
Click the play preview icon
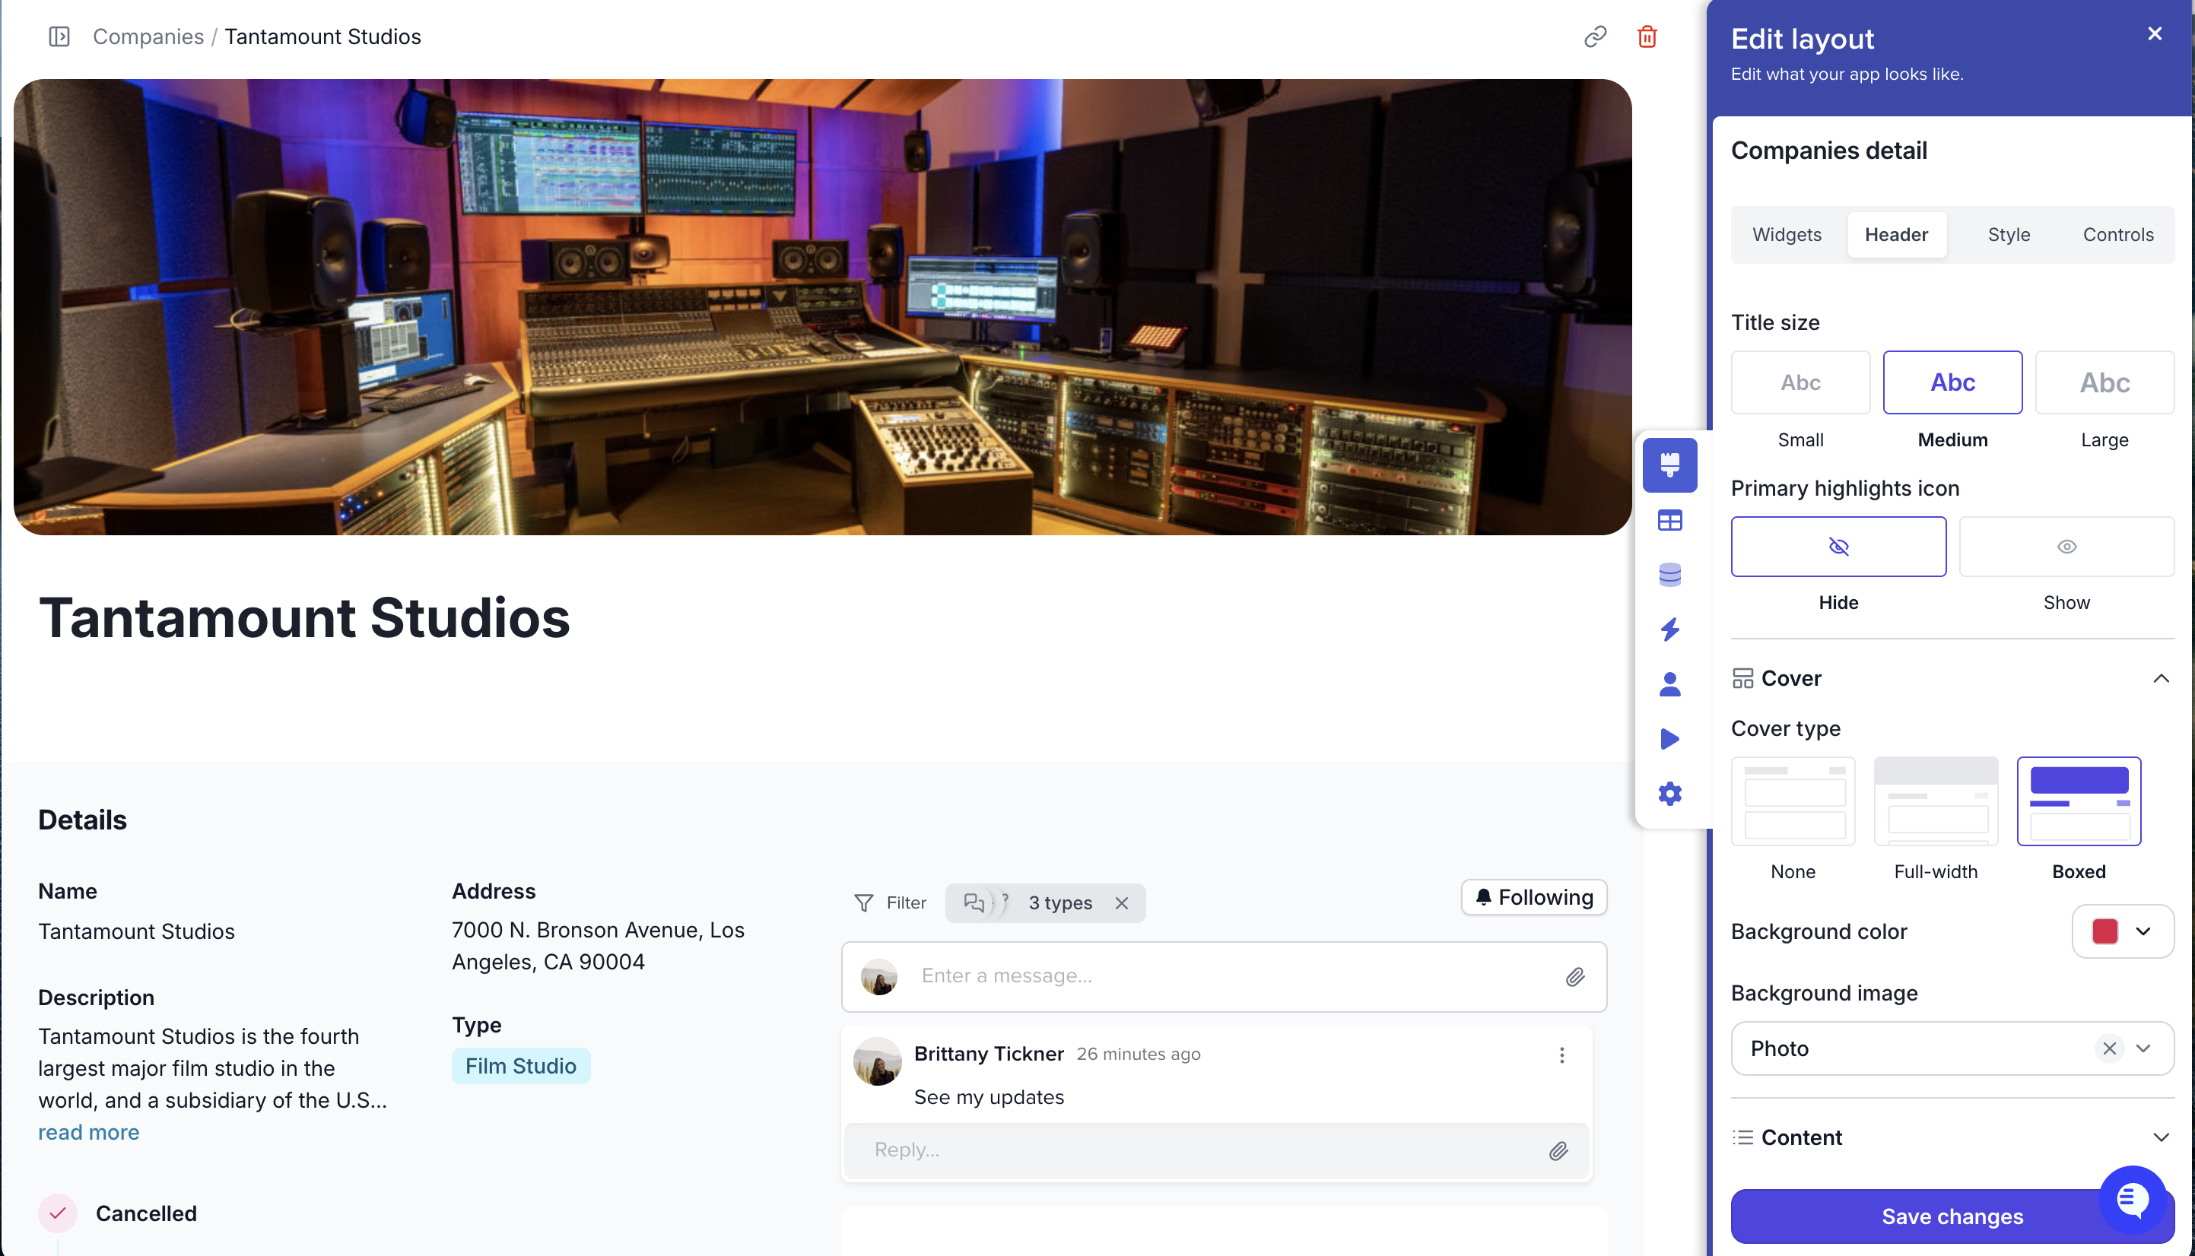coord(1669,738)
